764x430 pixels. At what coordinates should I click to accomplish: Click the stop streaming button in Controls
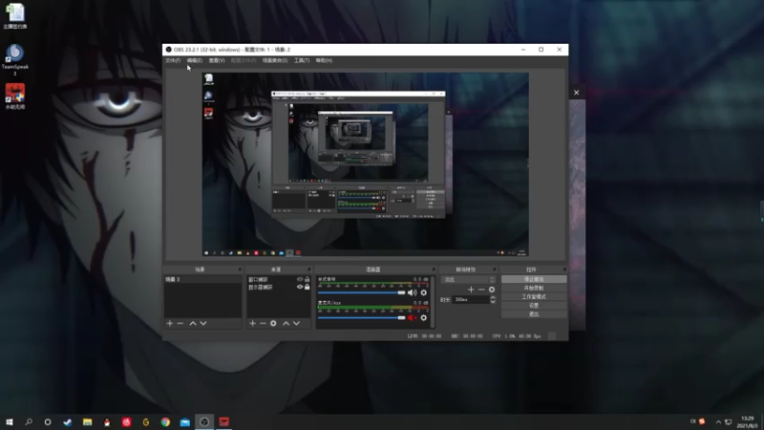tap(534, 279)
